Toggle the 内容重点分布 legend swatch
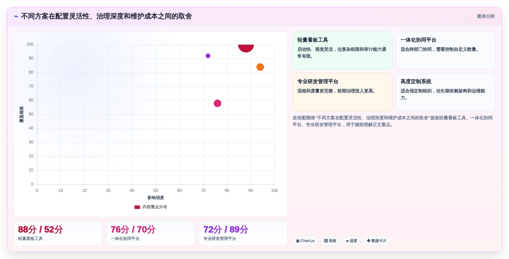The width and height of the screenshot is (509, 259). (137, 207)
